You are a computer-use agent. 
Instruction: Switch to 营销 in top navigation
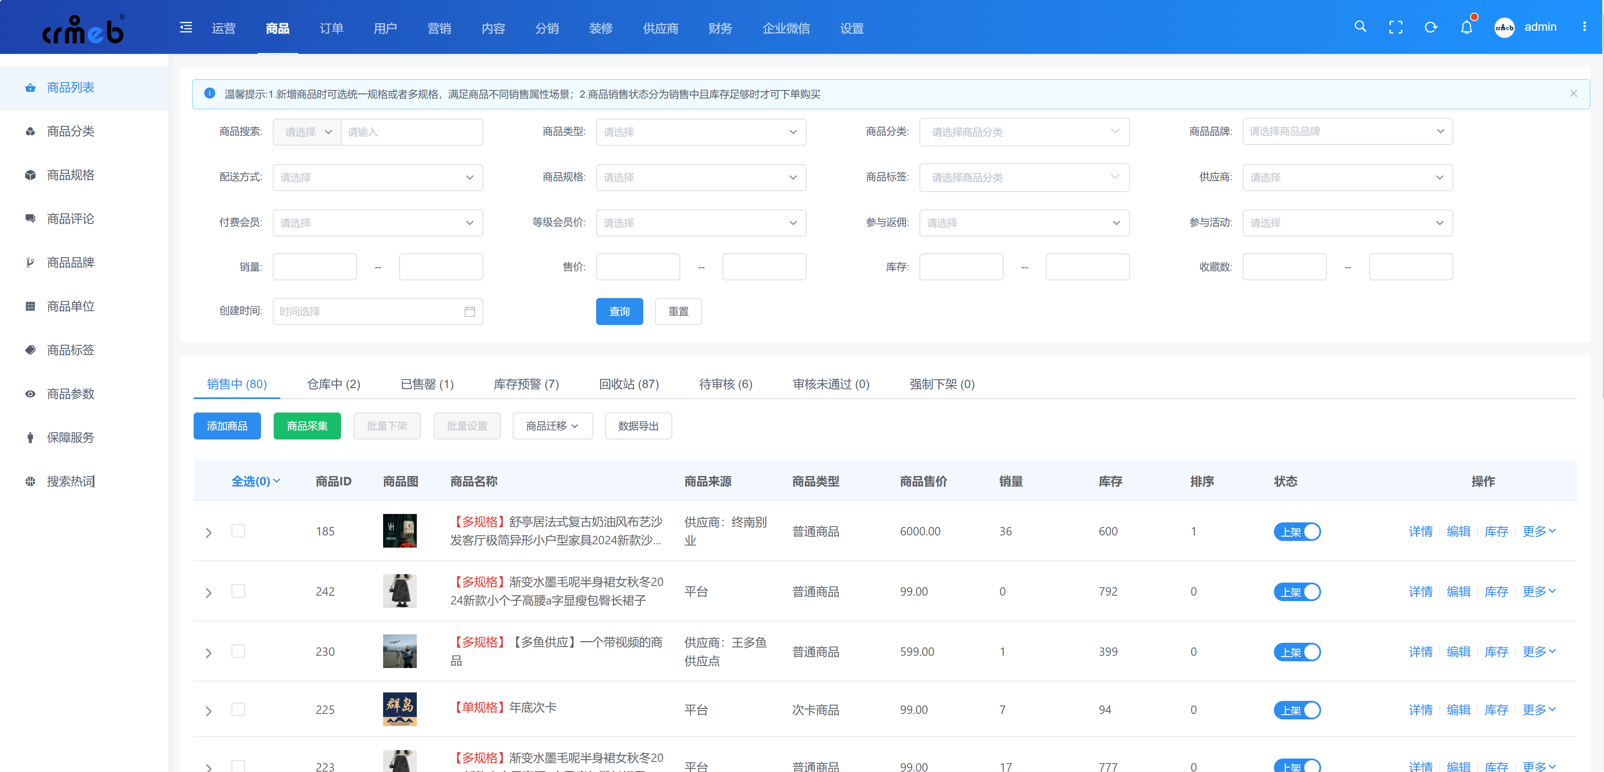439,28
